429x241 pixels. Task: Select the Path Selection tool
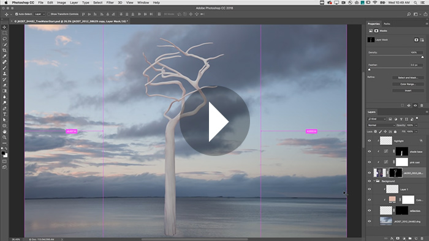(x=4, y=120)
